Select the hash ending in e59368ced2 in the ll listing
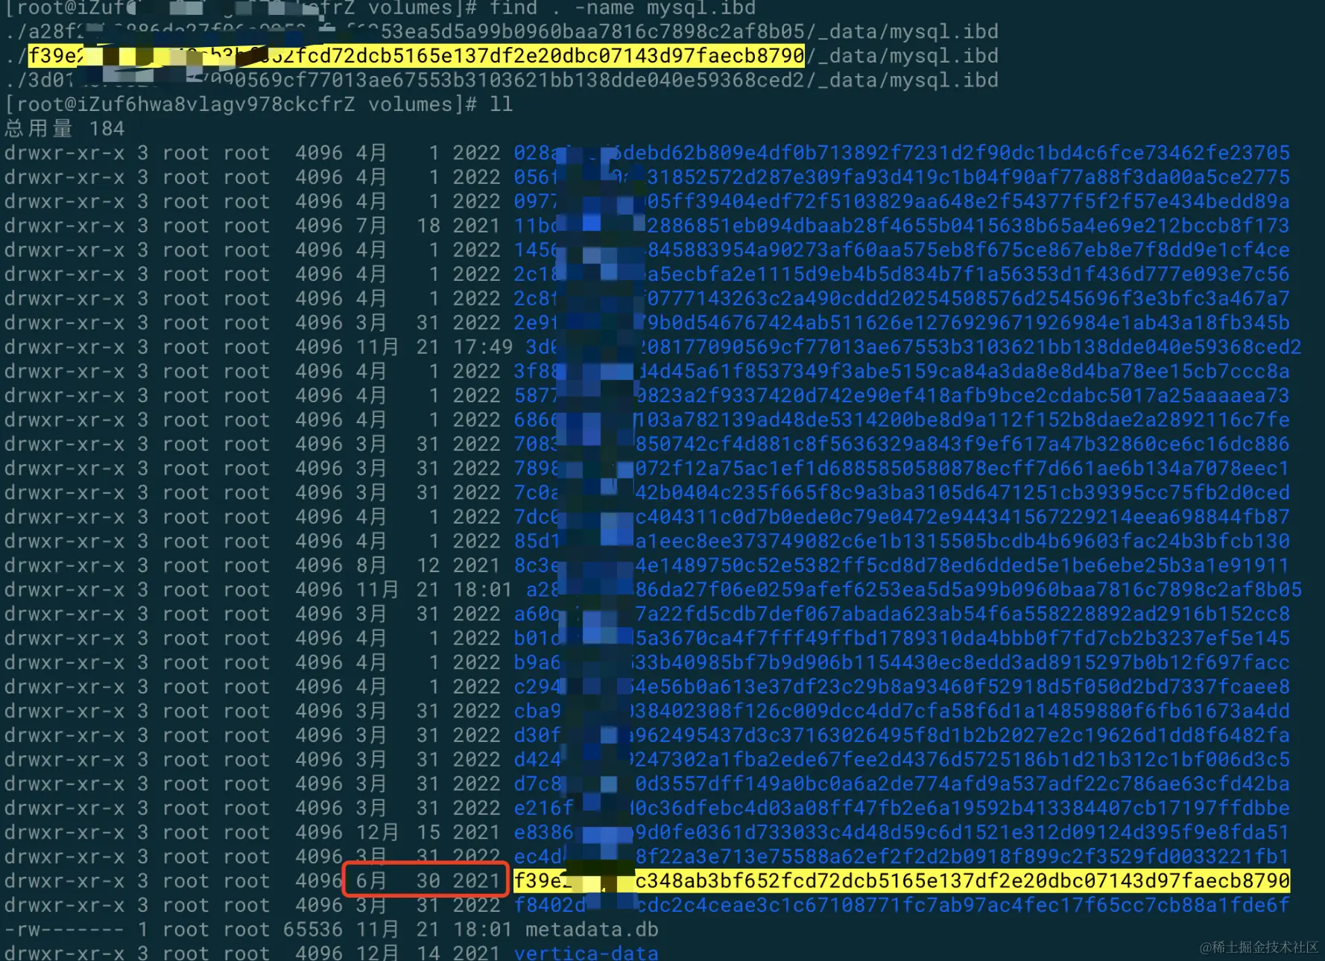Image resolution: width=1325 pixels, height=961 pixels. tap(914, 347)
